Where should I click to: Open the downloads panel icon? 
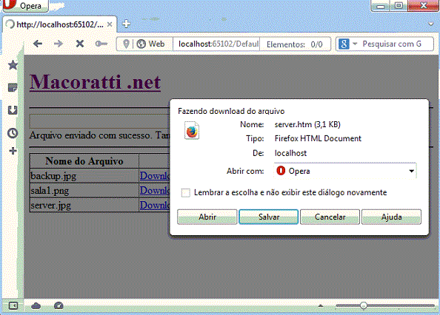pos(13,110)
